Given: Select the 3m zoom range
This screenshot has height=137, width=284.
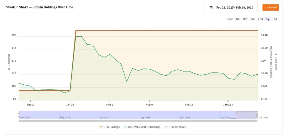Looking at the screenshot, I should click(245, 19).
